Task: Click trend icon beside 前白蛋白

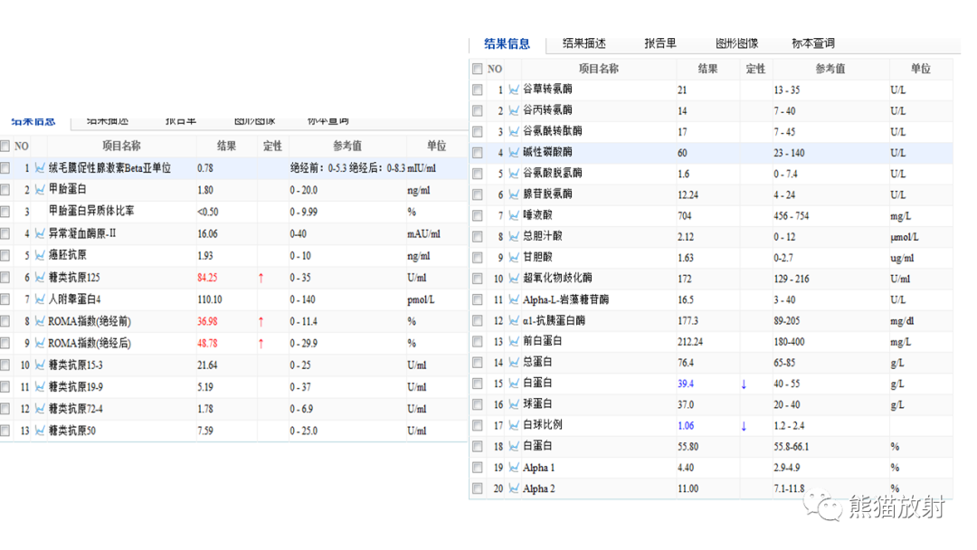Action: click(x=514, y=341)
